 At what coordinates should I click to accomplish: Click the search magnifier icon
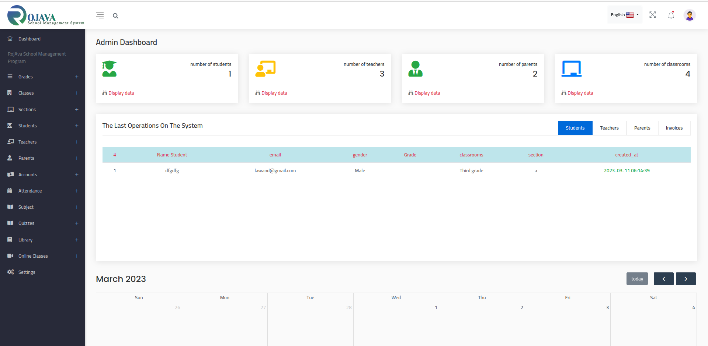[115, 16]
